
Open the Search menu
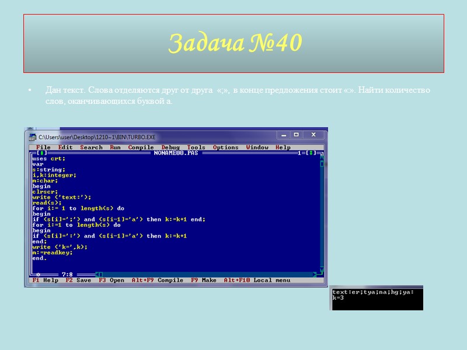pos(91,148)
